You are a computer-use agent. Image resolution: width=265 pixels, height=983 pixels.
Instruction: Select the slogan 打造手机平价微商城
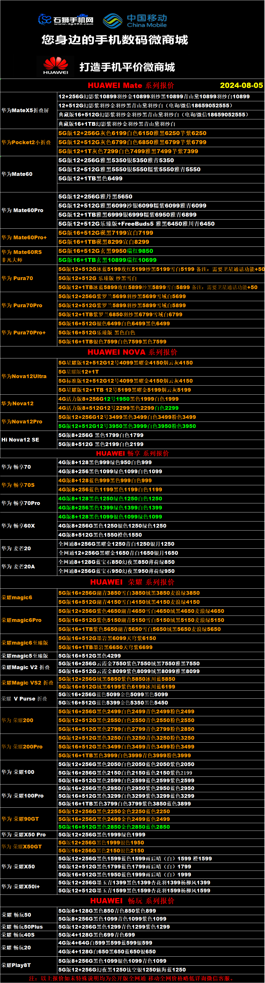127,67
